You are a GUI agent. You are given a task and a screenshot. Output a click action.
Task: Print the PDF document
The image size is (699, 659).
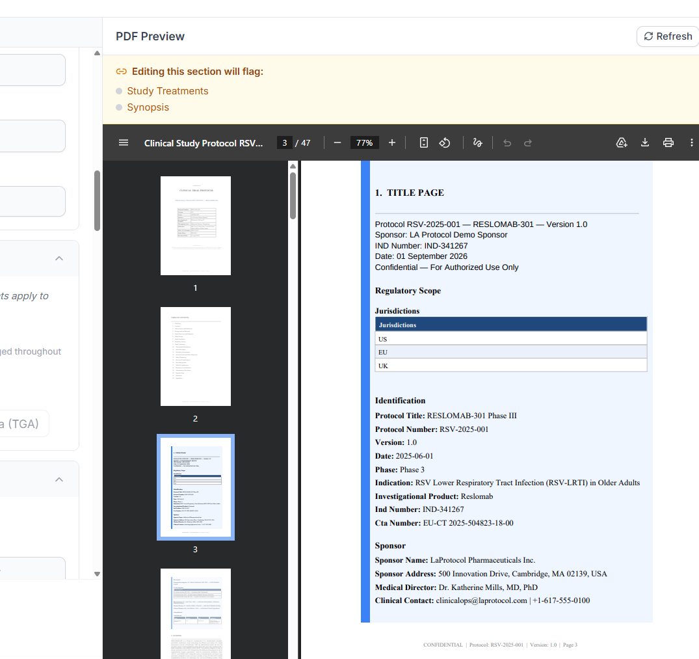click(x=668, y=142)
